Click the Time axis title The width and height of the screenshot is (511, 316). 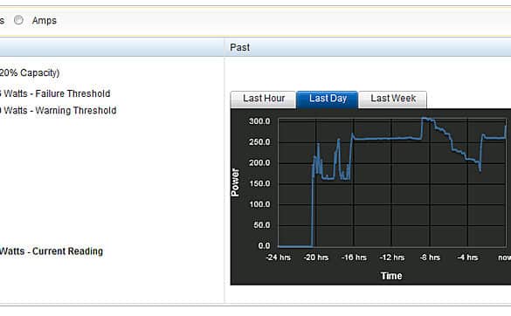(391, 276)
